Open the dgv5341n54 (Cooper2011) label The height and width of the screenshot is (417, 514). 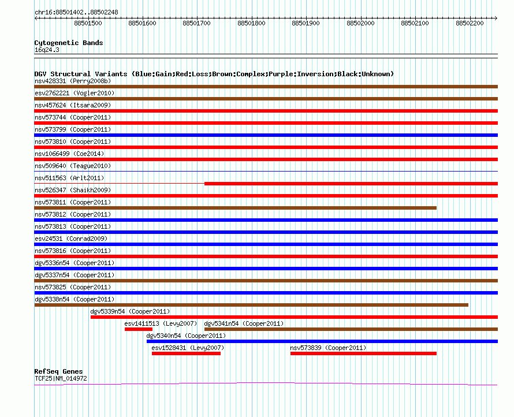coord(244,323)
